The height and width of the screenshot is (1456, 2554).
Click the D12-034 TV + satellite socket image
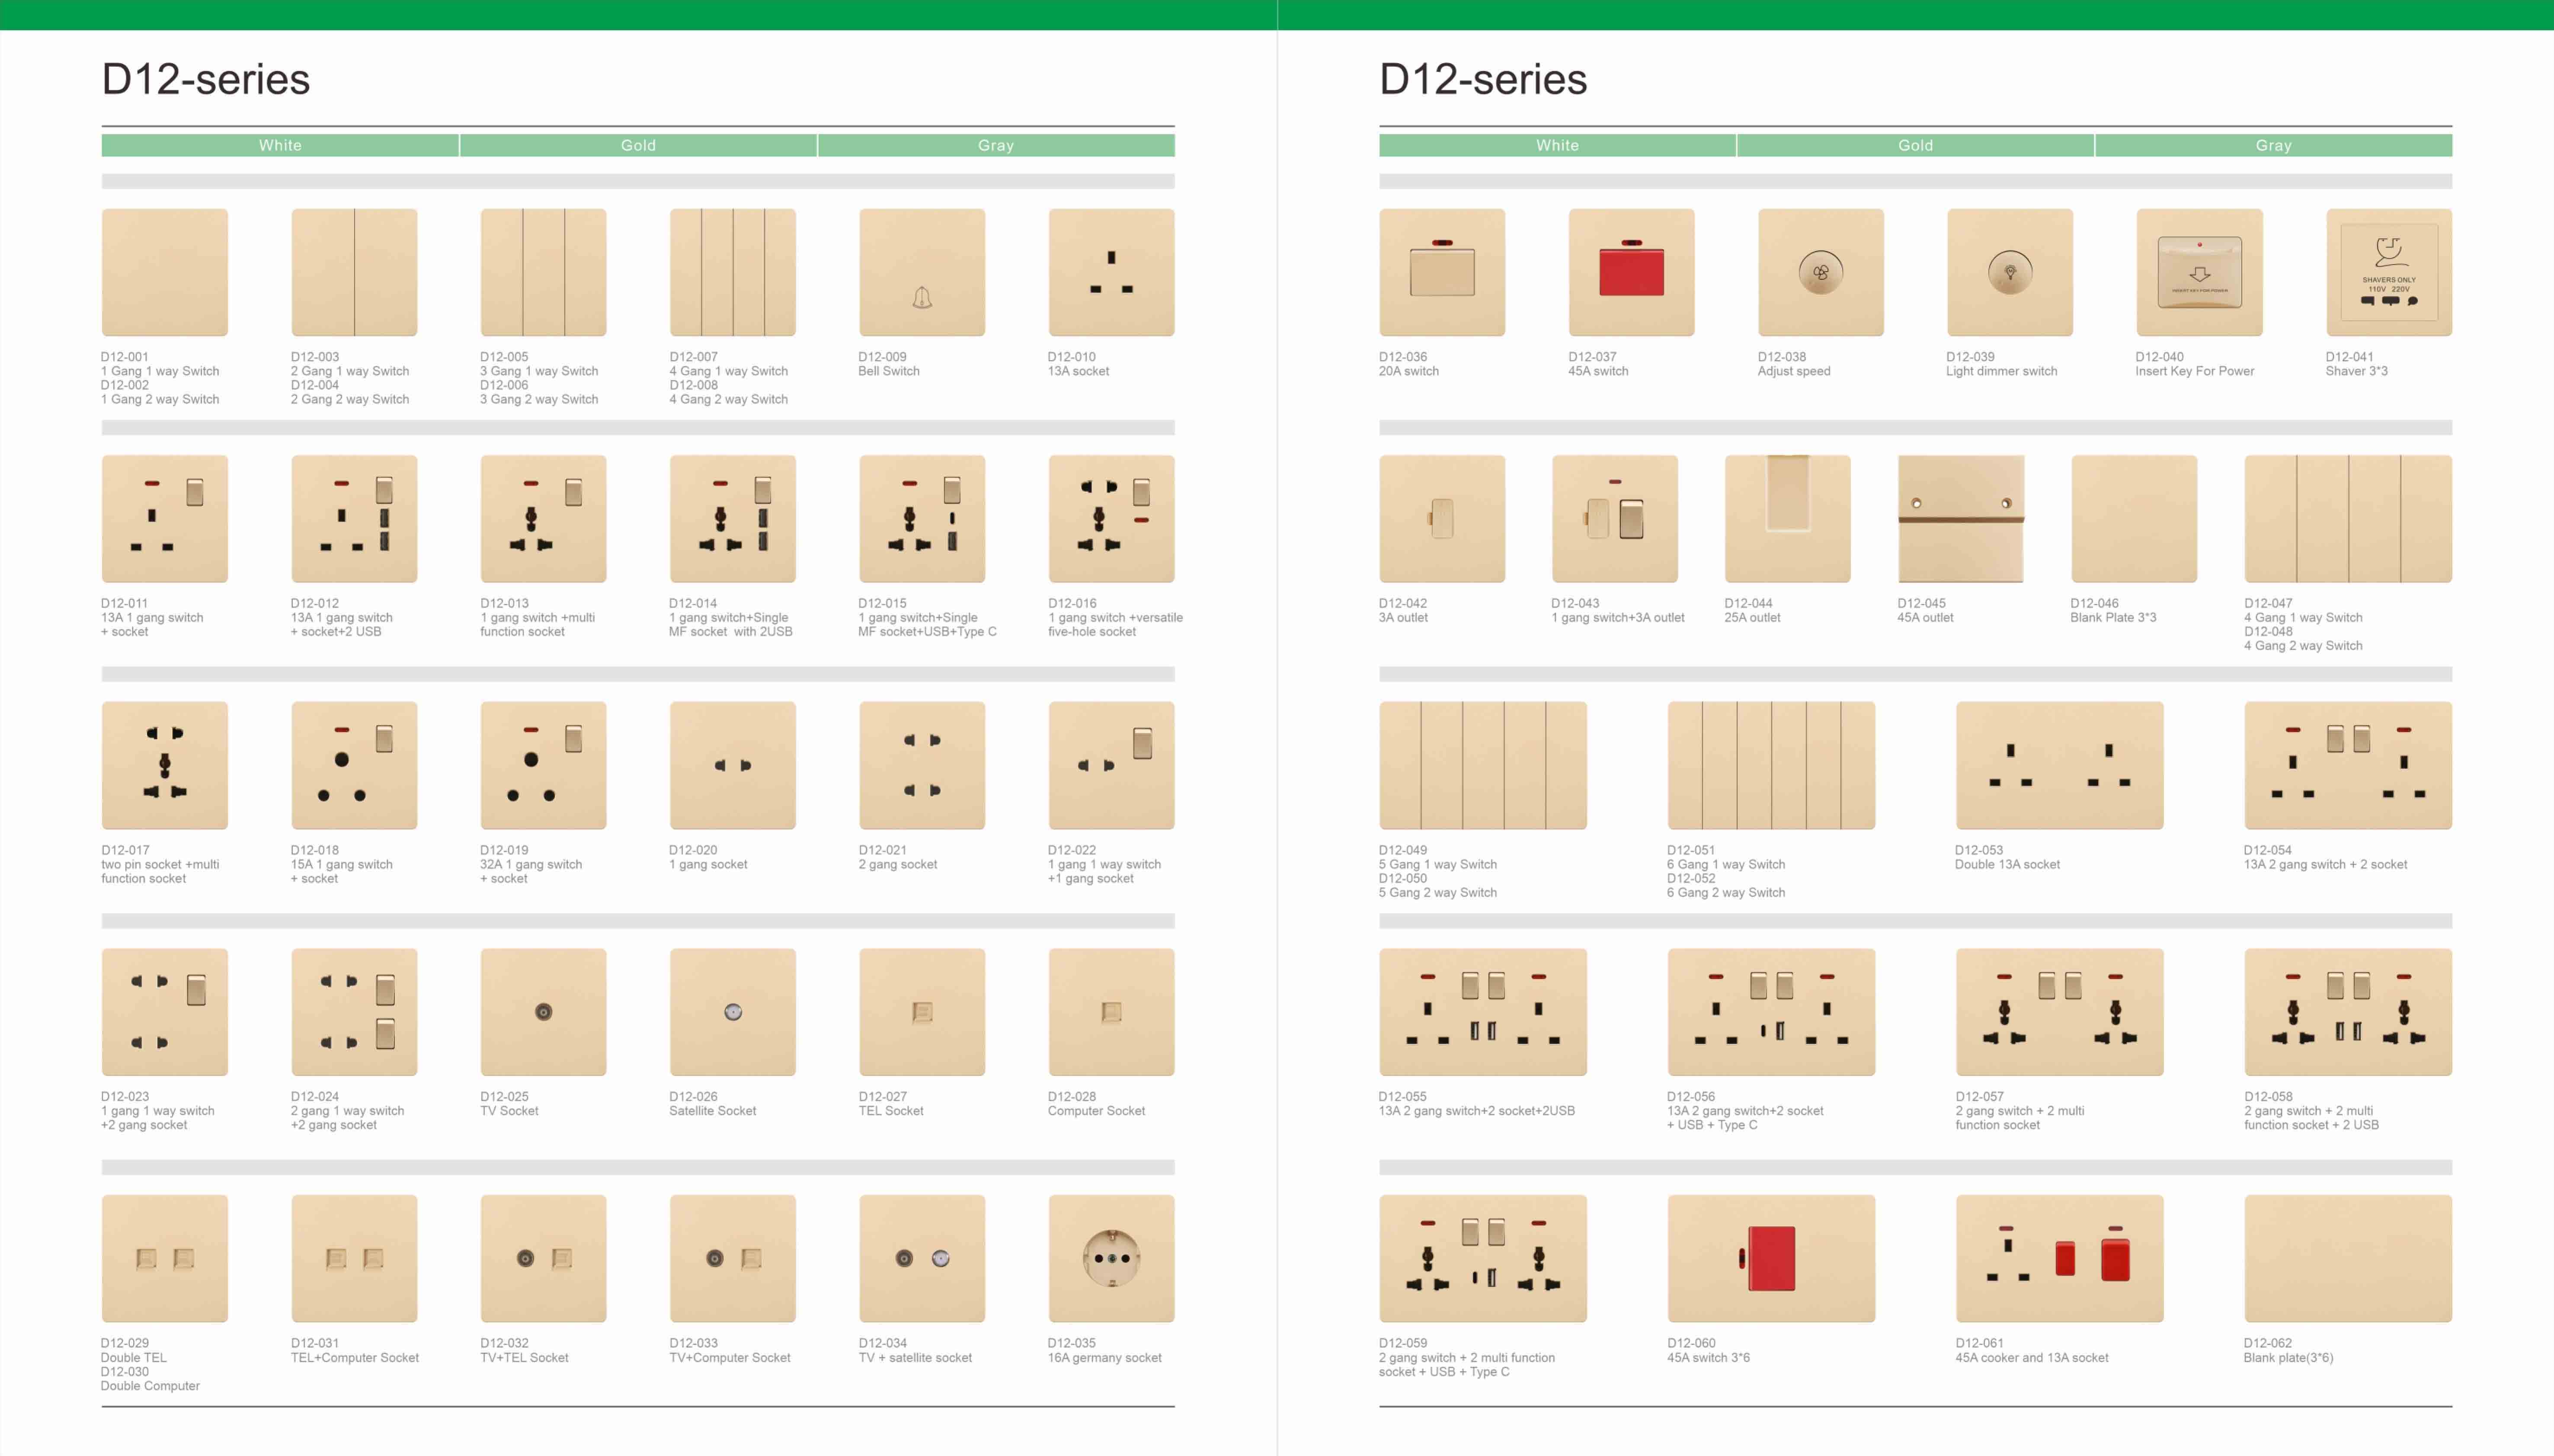922,1258
